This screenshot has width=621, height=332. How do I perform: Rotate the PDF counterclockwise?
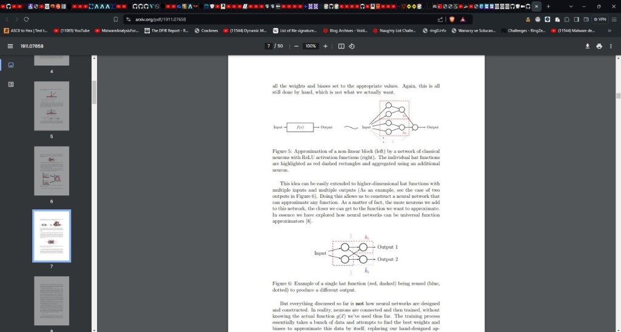click(352, 46)
